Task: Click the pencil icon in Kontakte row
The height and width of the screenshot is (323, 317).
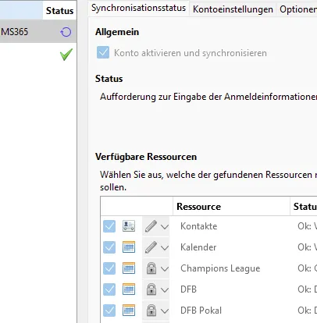Action: 151,226
